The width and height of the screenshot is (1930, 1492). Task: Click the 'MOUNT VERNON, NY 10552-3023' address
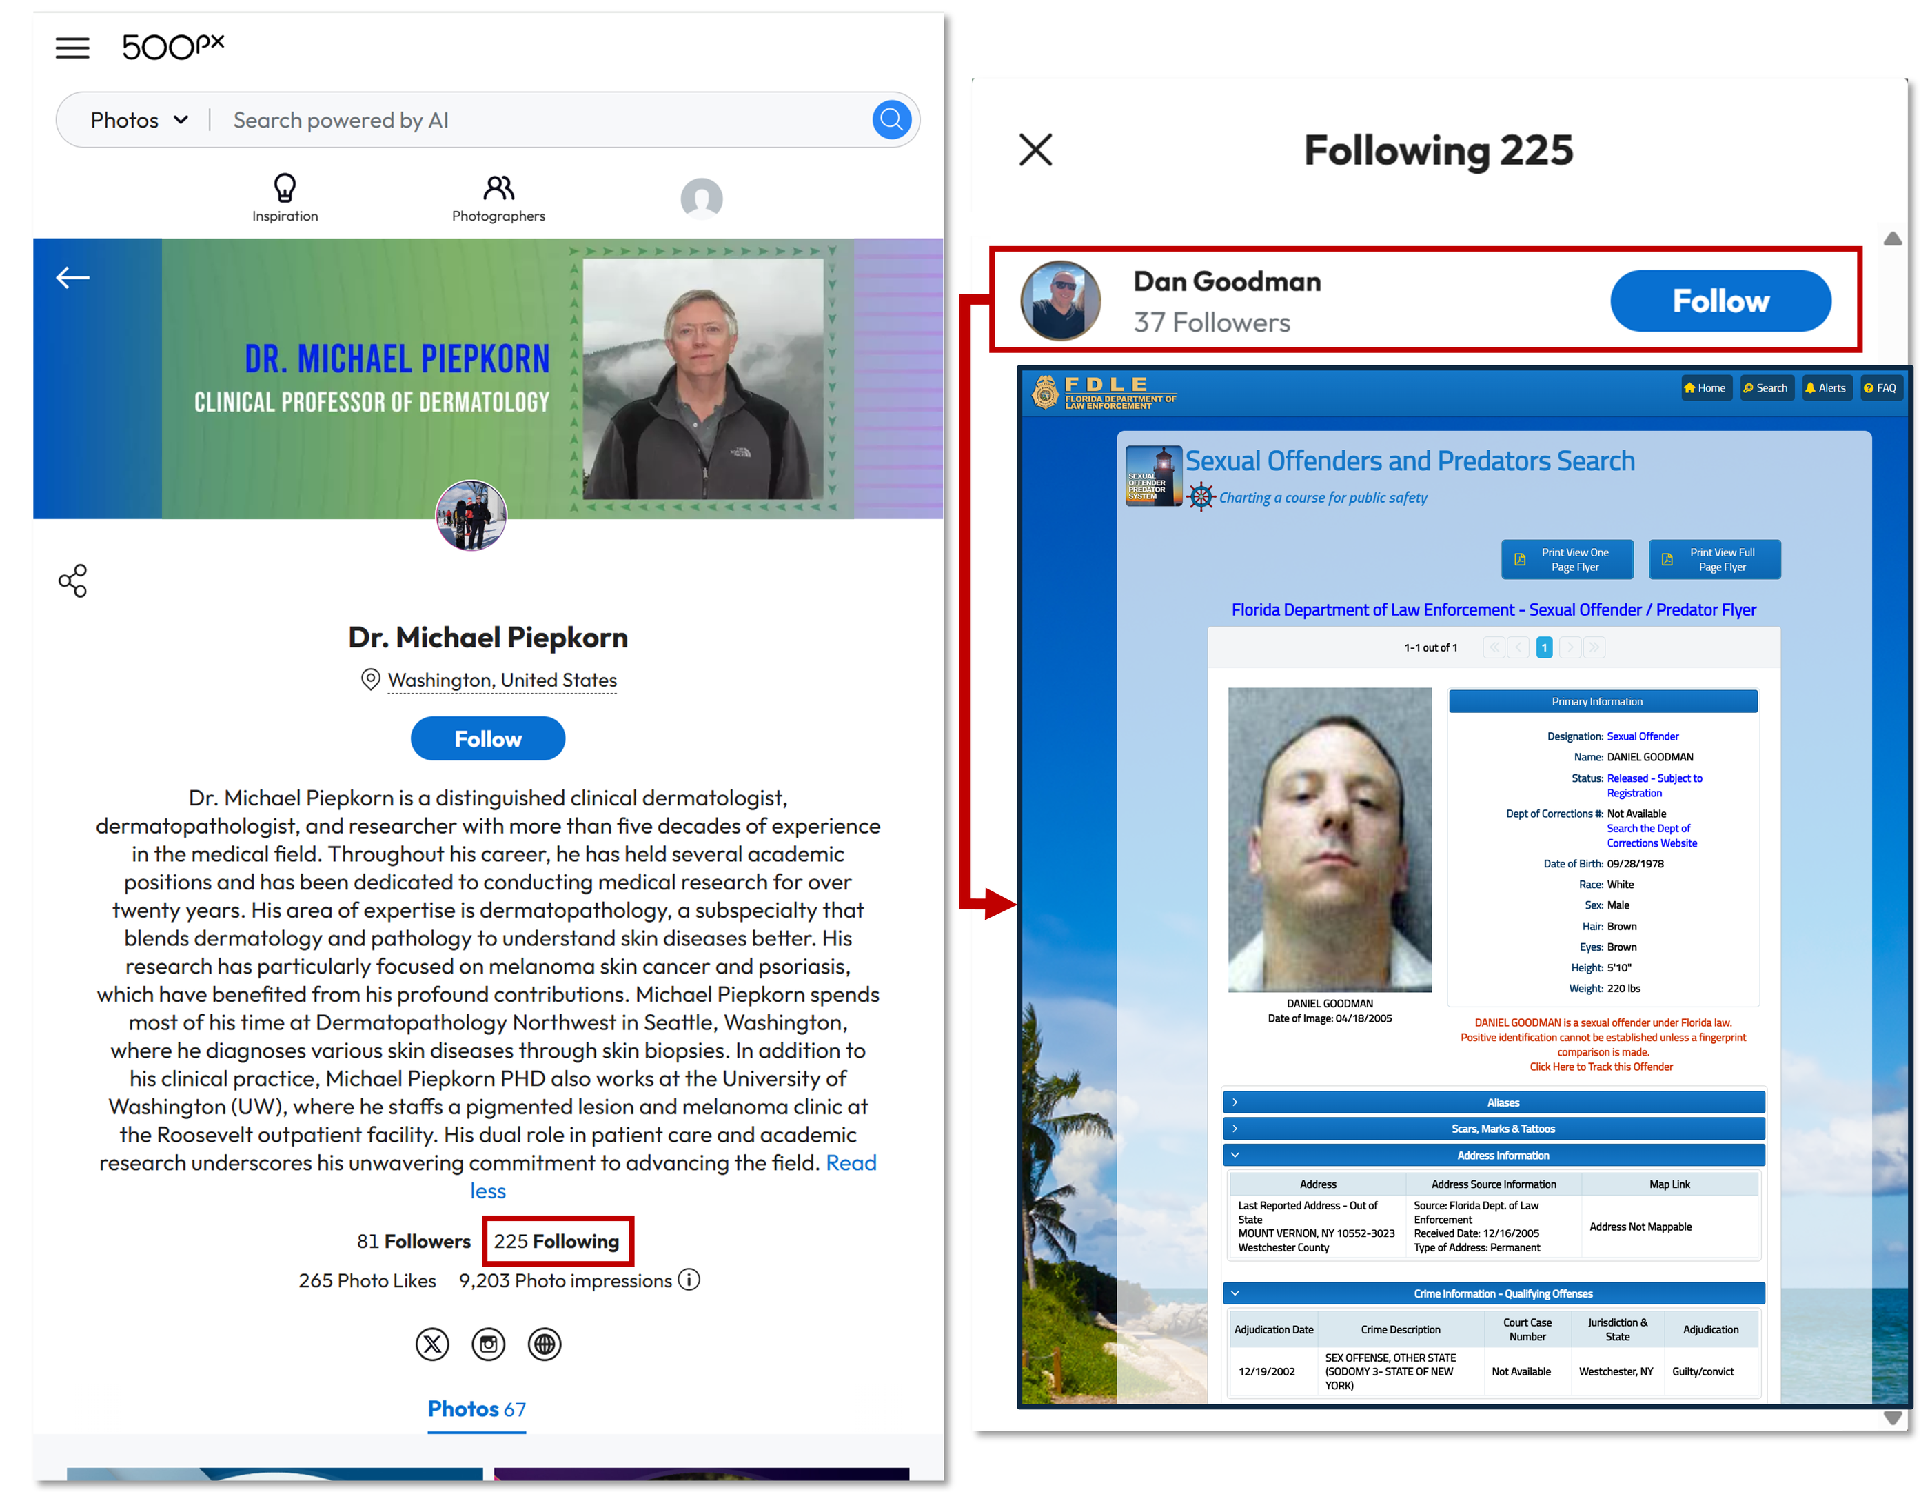click(1316, 1233)
